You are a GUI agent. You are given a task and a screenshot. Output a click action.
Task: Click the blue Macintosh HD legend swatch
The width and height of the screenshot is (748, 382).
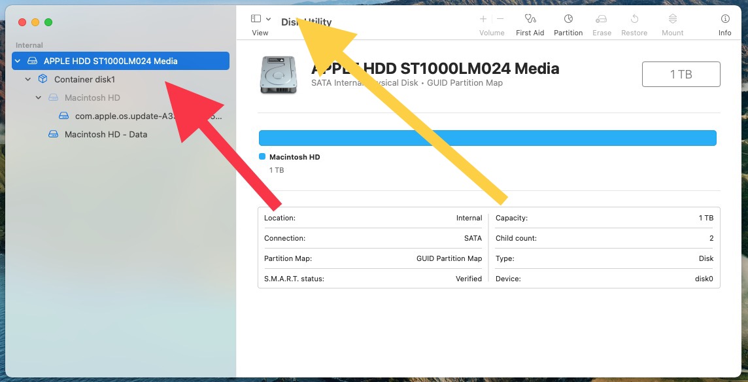click(x=262, y=156)
